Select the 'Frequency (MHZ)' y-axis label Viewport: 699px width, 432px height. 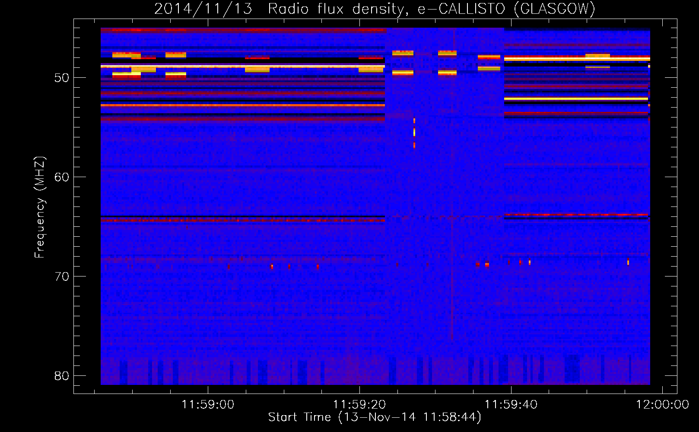[x=40, y=207]
